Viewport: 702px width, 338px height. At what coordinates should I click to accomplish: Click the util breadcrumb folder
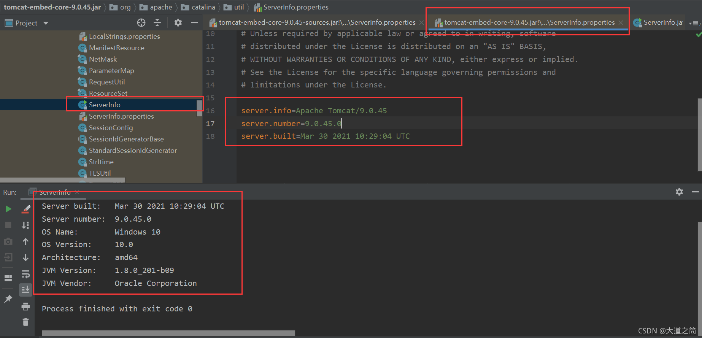pyautogui.click(x=234, y=7)
